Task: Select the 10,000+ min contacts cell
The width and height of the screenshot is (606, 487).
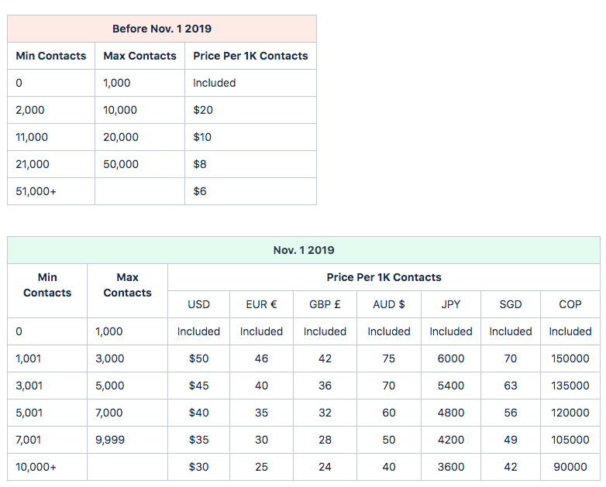Action: [36, 467]
